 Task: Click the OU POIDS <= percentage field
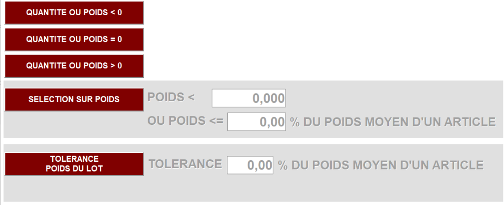(256, 122)
